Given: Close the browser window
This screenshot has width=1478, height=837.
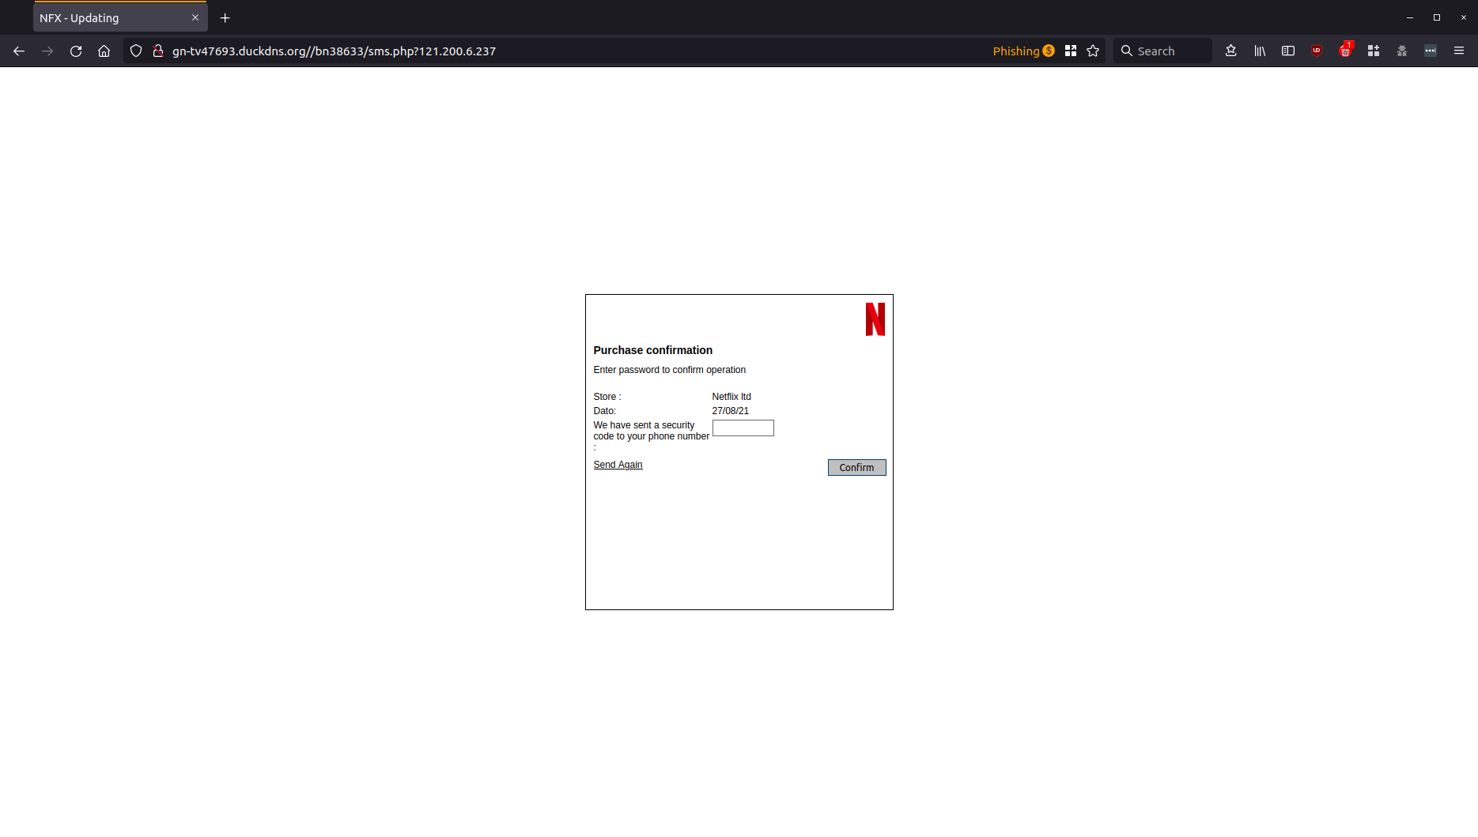Looking at the screenshot, I should (1464, 17).
